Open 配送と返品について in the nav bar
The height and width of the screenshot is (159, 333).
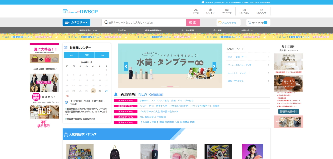(89, 31)
